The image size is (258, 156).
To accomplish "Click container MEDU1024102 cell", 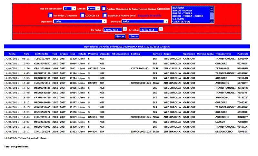I will click(42, 78).
